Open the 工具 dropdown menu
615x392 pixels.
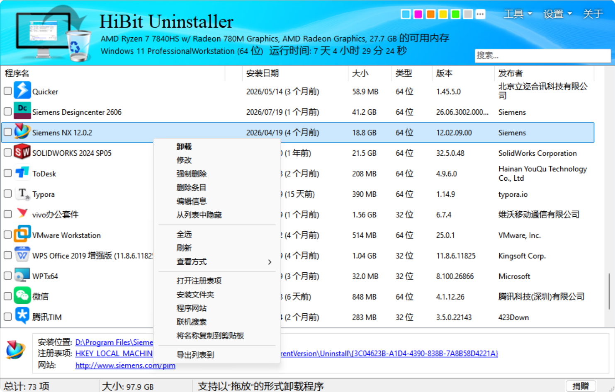click(518, 14)
